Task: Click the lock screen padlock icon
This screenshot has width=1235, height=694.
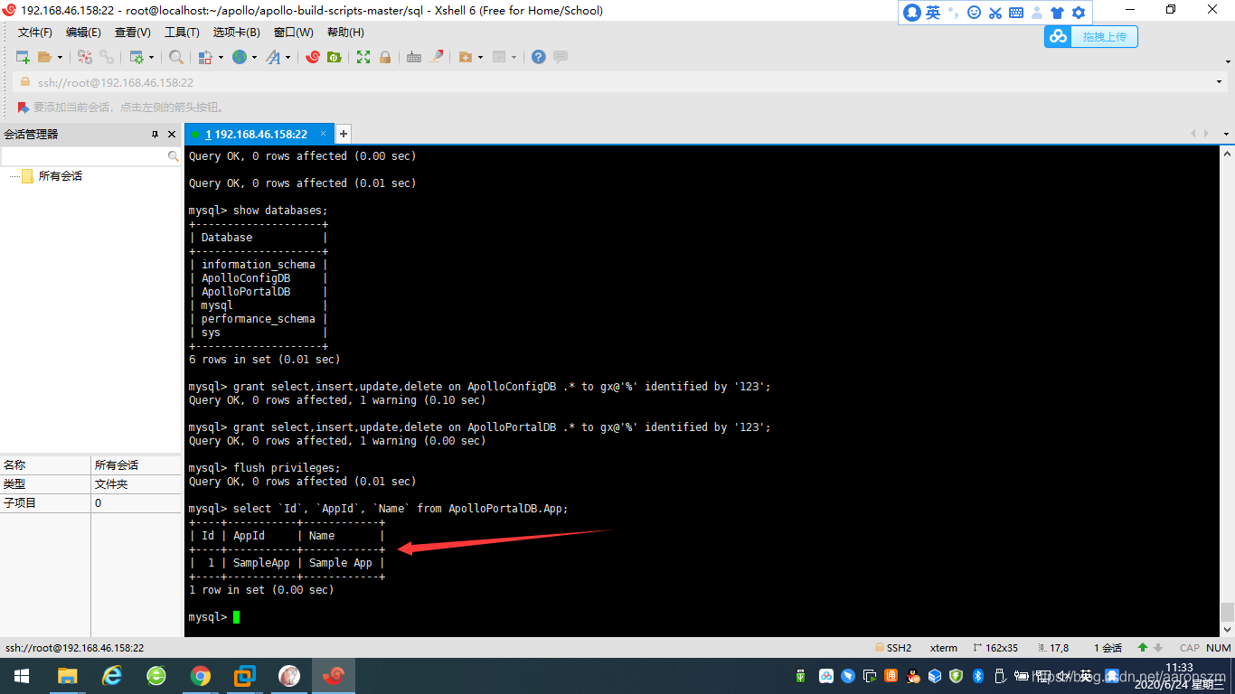Action: tap(385, 57)
